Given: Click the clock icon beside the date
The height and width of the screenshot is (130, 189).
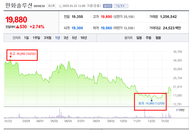Looking at the screenshot, I should 60,6.
